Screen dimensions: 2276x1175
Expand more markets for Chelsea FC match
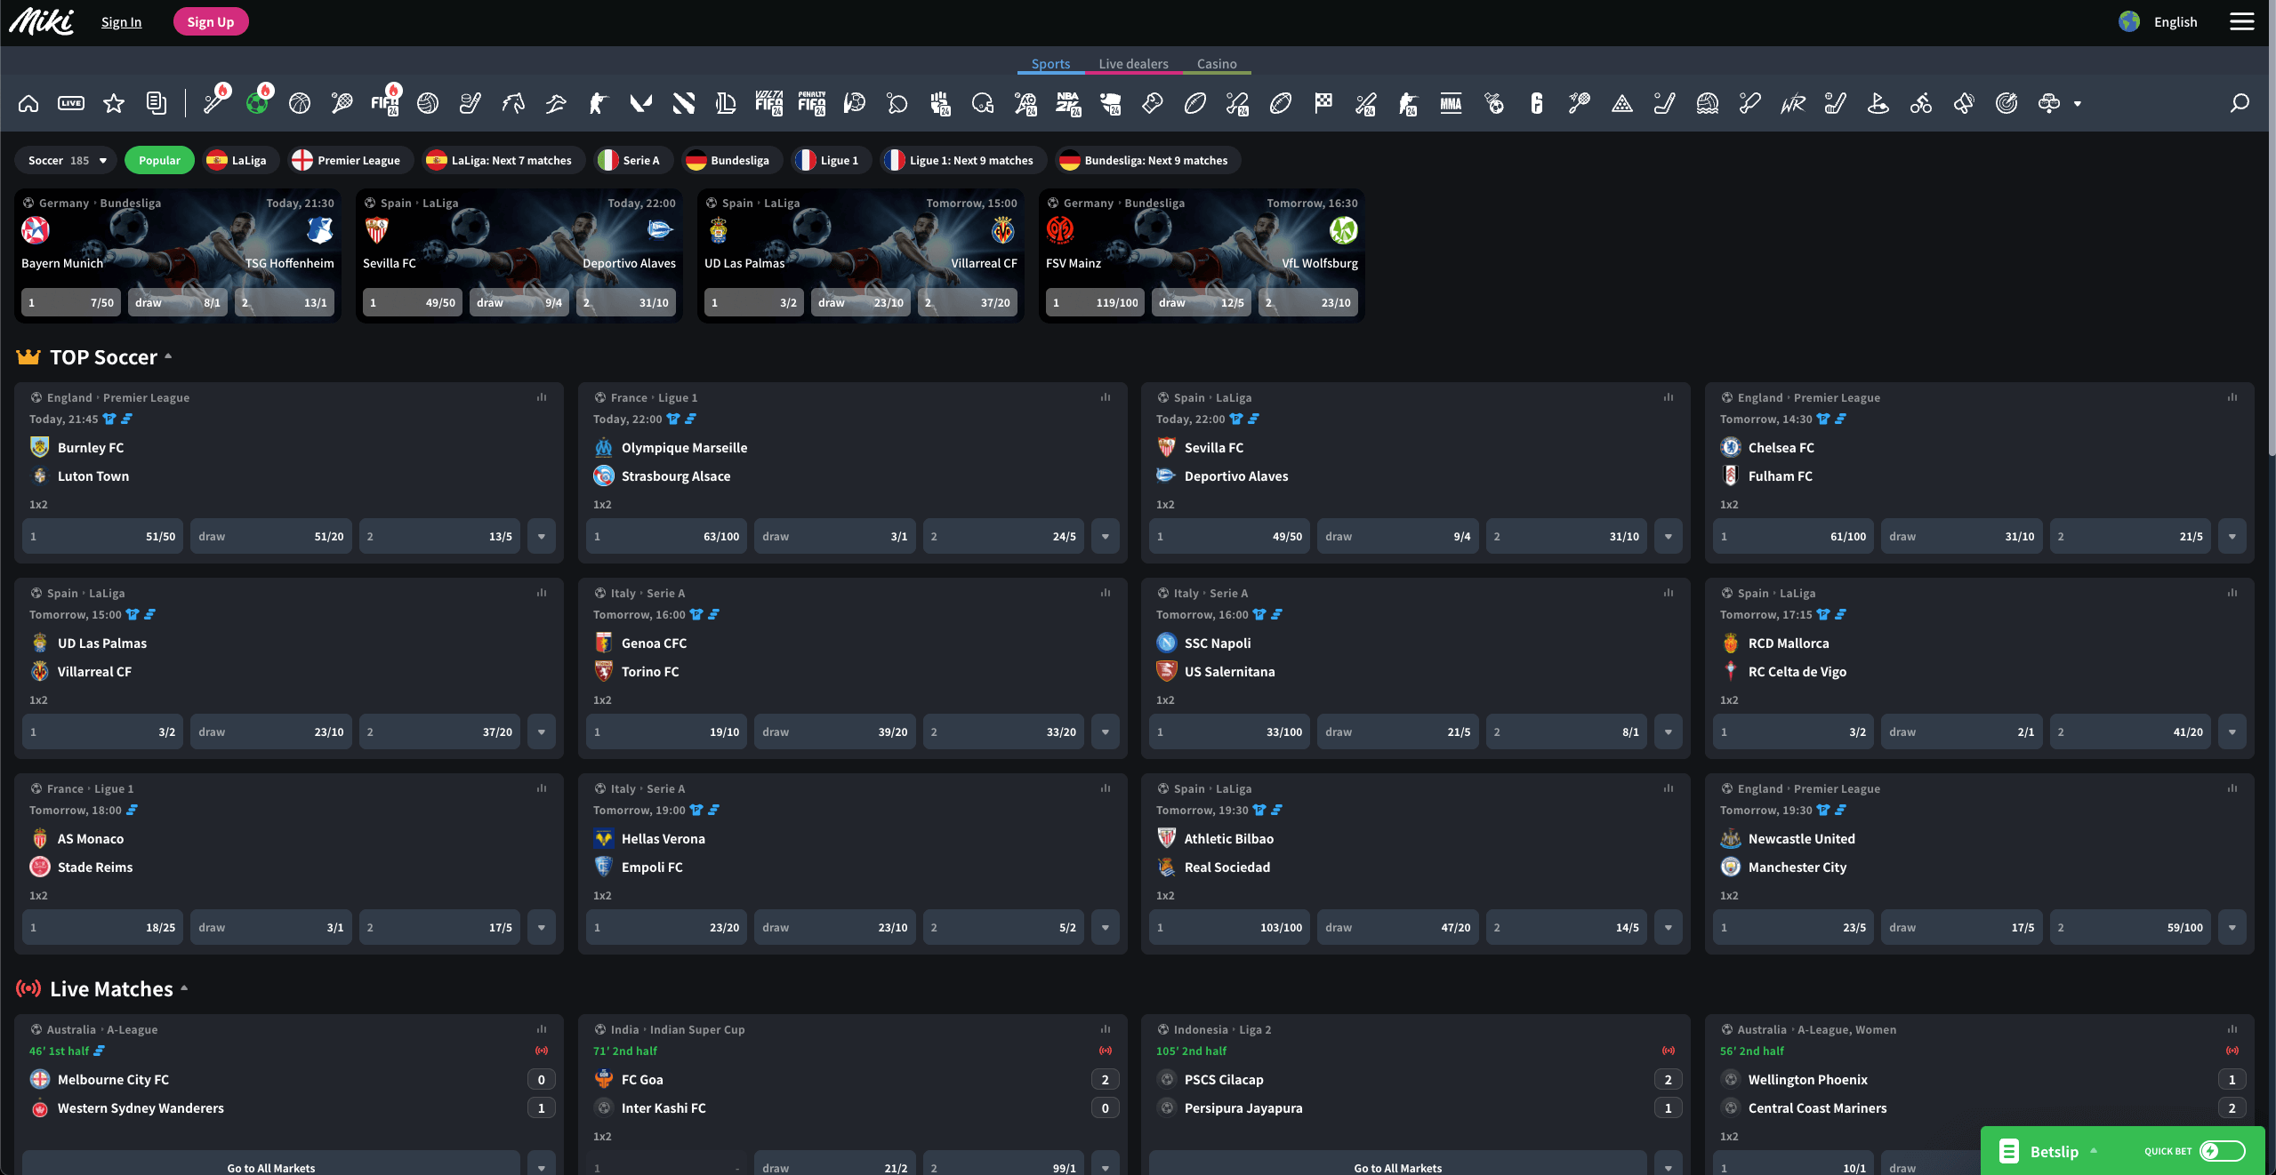click(x=2232, y=537)
